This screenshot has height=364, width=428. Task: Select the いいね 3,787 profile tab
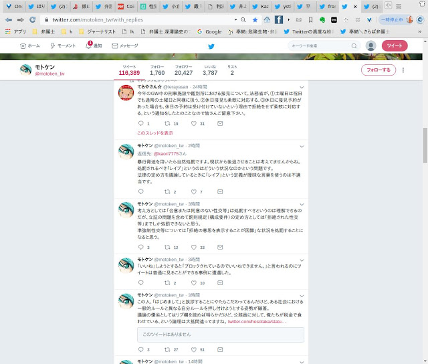(x=210, y=70)
